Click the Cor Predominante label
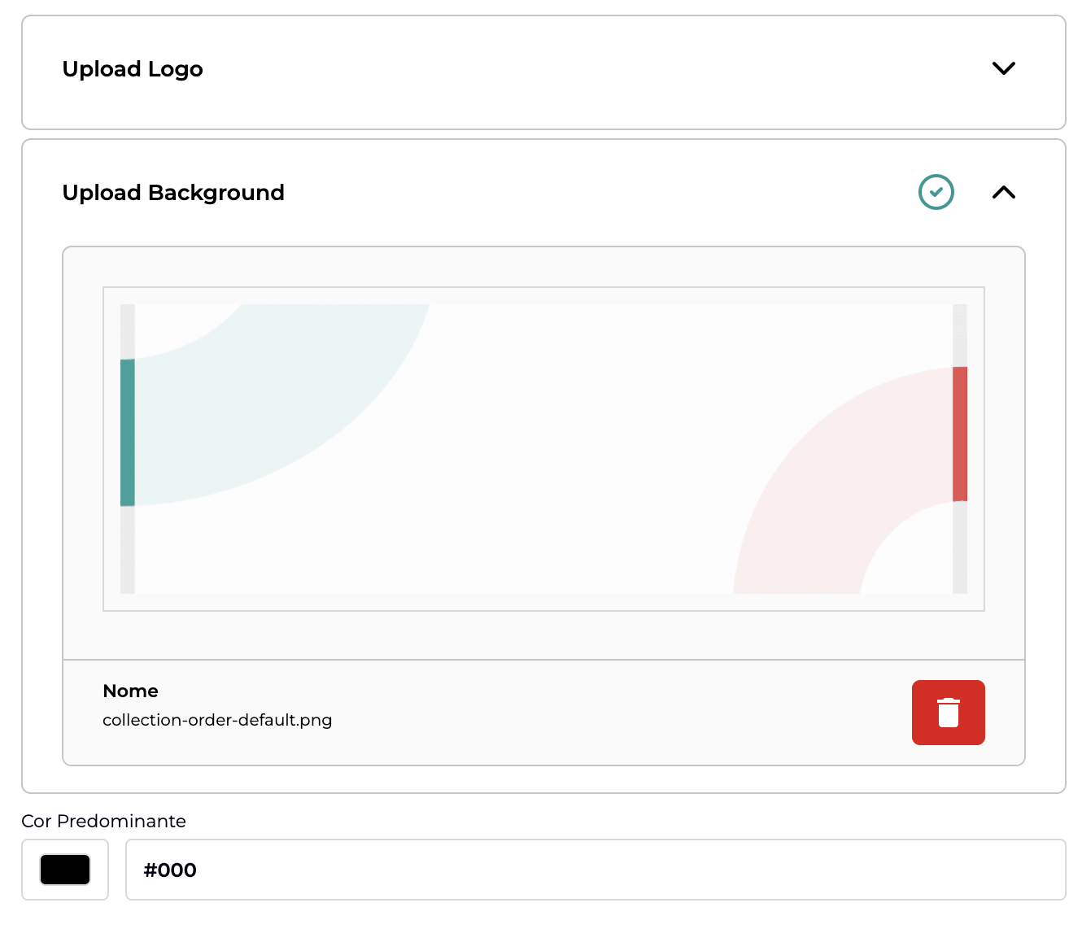Screen dimensions: 1082x929 point(103,821)
